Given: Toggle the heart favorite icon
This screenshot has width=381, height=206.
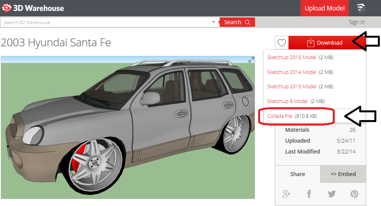Looking at the screenshot, I should 282,43.
